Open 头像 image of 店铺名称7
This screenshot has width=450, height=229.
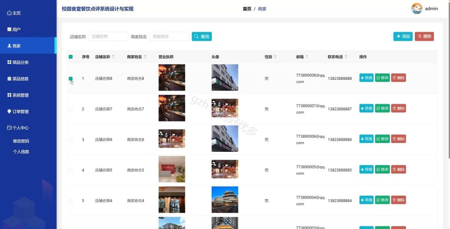[225, 108]
